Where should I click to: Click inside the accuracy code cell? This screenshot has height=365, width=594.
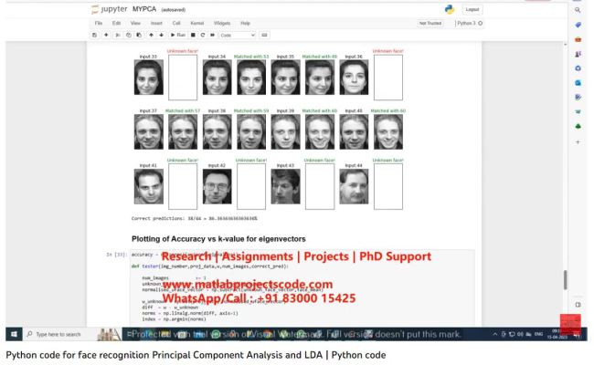(302, 287)
